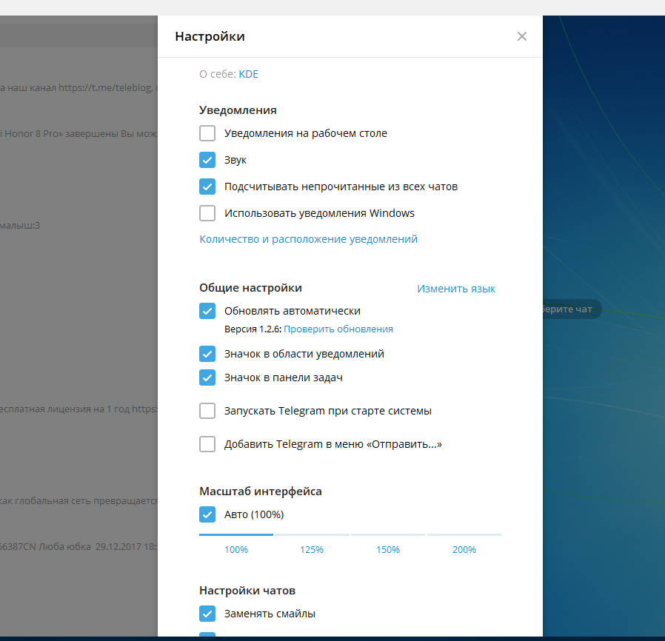Uncheck Значок в области уведомлений
This screenshot has width=665, height=641.
207,354
